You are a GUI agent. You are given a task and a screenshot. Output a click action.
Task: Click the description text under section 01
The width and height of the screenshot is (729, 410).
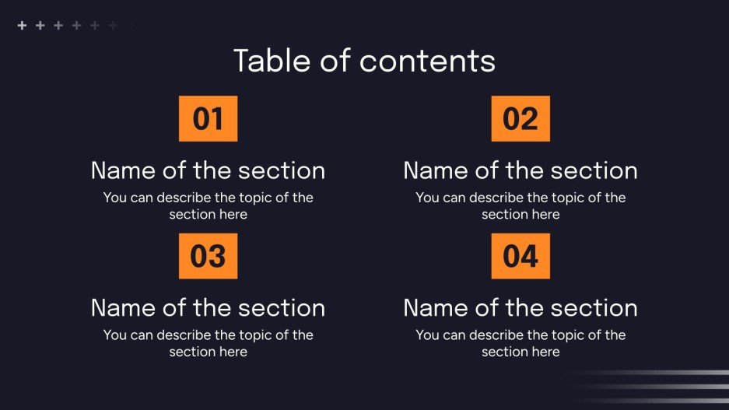(208, 205)
